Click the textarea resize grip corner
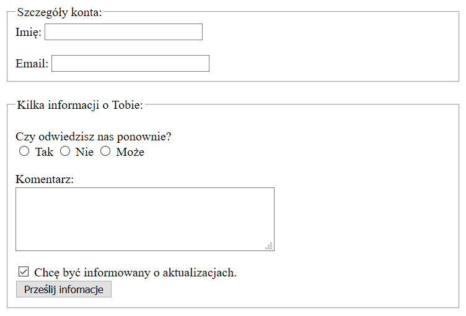This screenshot has width=466, height=316. pos(269,246)
